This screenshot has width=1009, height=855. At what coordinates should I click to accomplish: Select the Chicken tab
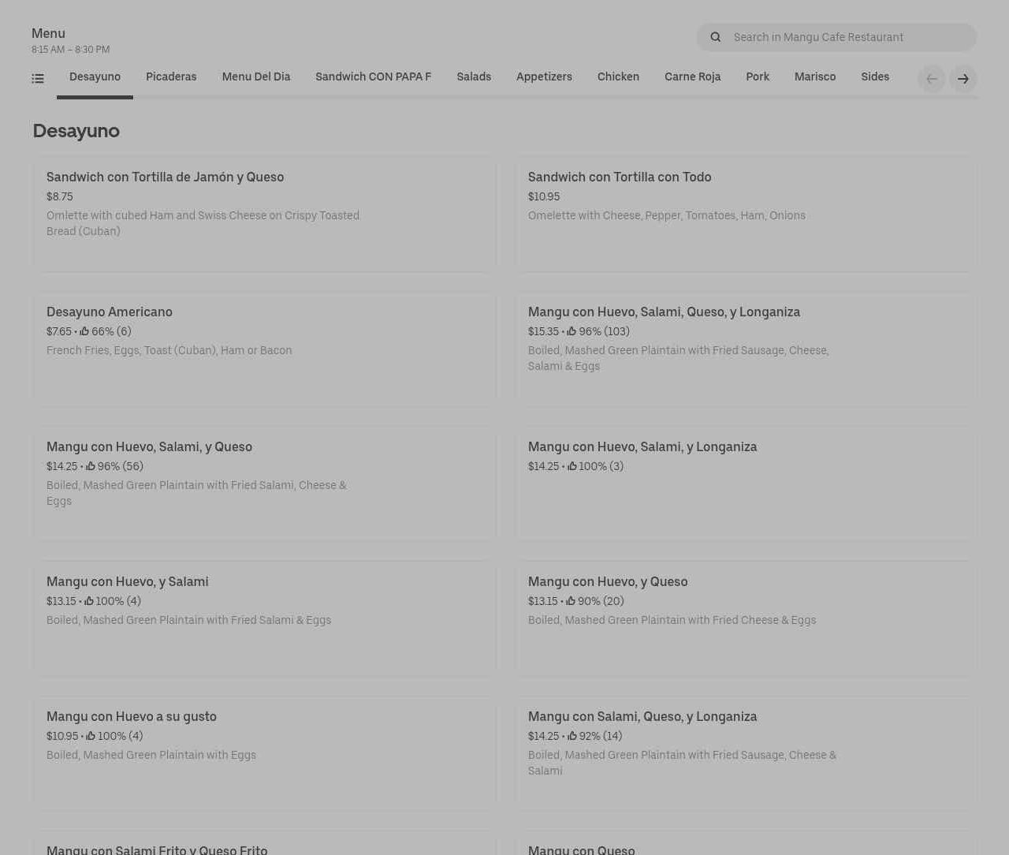click(x=618, y=77)
